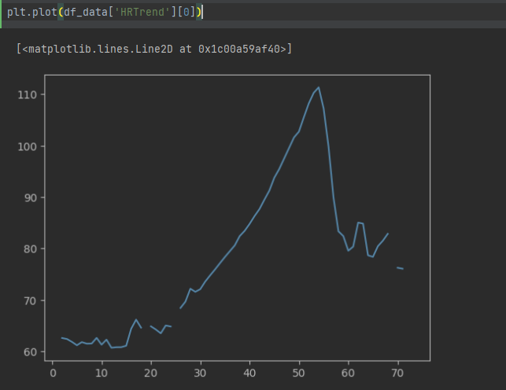Select the 90 y-axis tick label

click(x=30, y=198)
